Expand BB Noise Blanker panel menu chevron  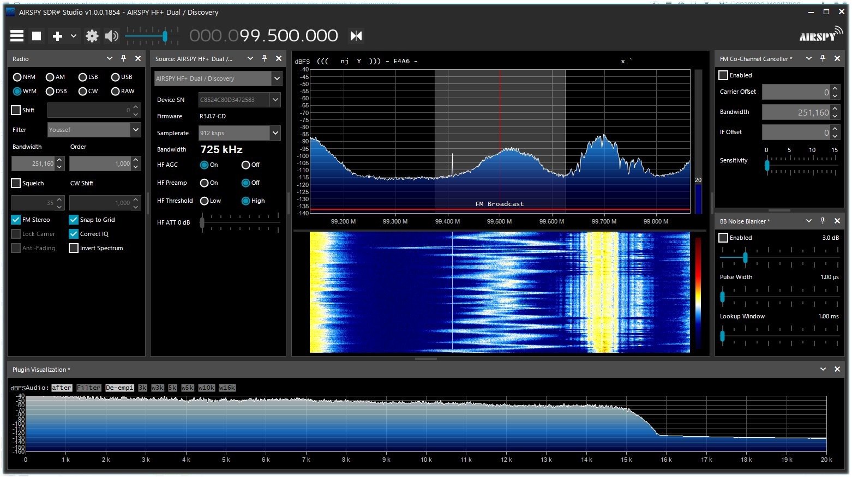pyautogui.click(x=809, y=221)
